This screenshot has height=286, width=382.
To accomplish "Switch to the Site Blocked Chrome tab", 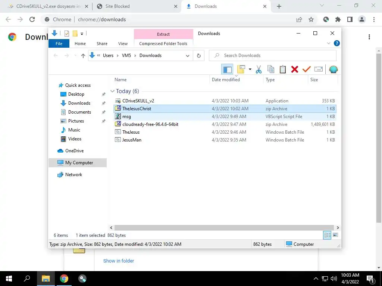I will pyautogui.click(x=137, y=6).
